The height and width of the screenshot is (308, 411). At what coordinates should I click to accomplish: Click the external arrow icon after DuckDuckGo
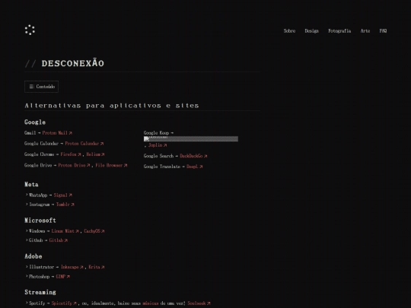[205, 156]
